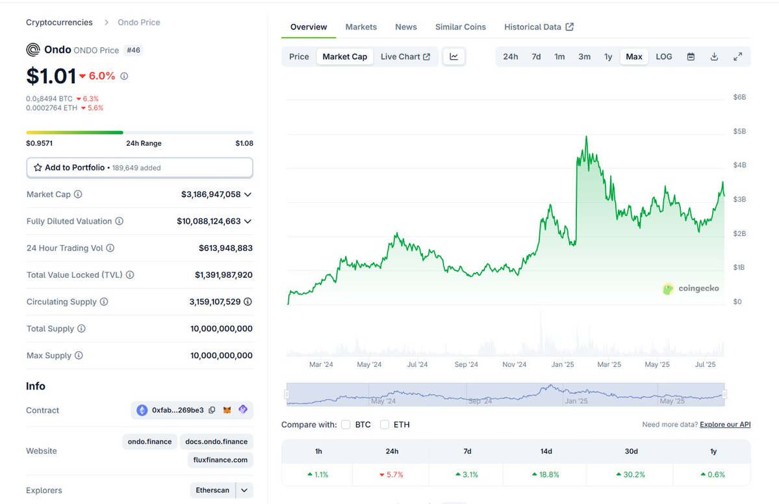Click the 24h change value 5.7%
This screenshot has height=504, width=779.
pos(392,475)
